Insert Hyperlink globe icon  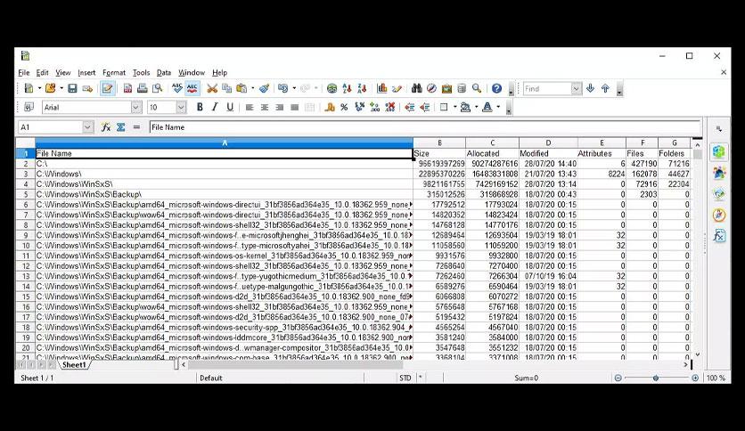[332, 88]
